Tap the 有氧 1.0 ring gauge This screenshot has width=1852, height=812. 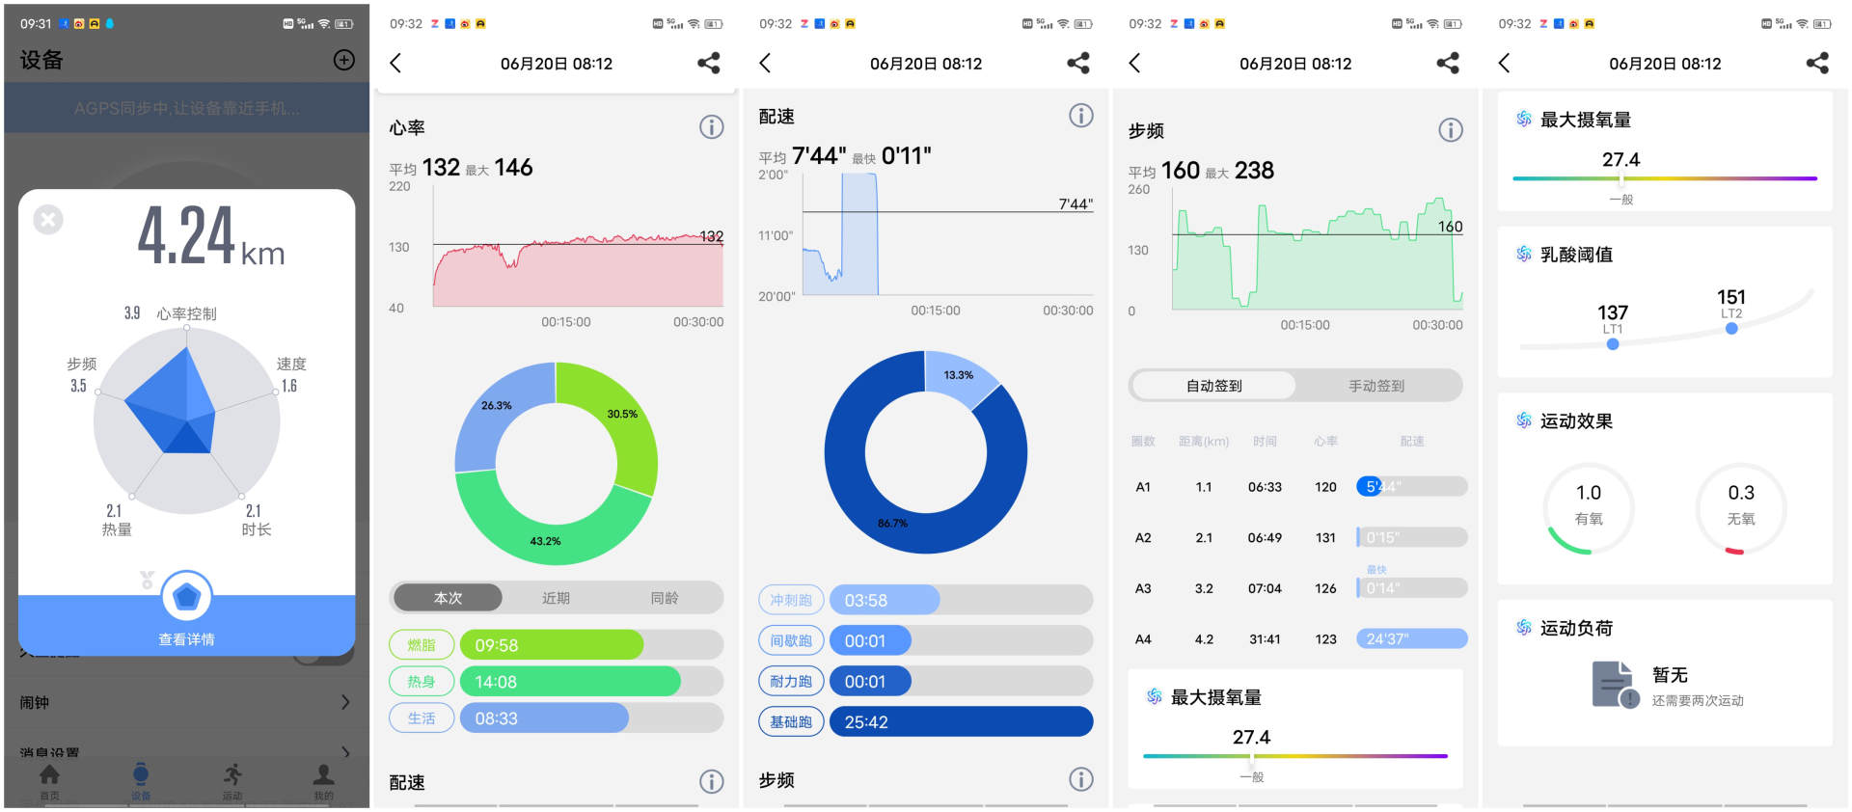click(1589, 507)
